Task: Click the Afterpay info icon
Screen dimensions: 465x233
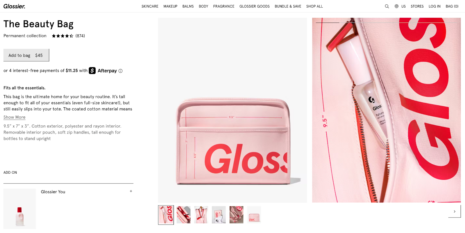Action: pyautogui.click(x=121, y=71)
